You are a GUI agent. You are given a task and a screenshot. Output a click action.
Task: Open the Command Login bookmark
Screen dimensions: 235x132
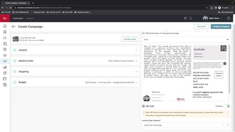pos(37,12)
